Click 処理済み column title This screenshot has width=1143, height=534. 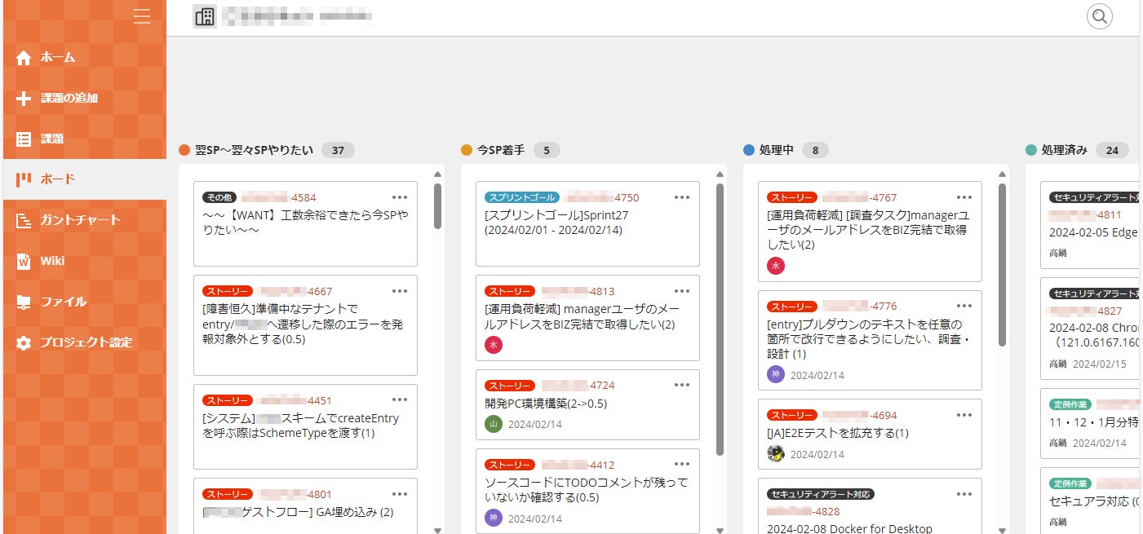coord(1064,150)
